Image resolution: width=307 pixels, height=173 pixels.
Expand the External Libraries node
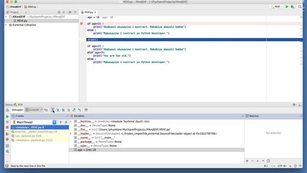(6, 25)
